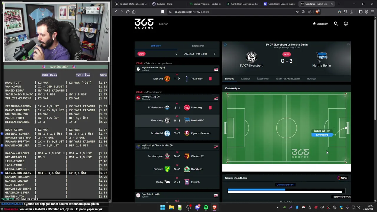The image size is (377, 212).
Task: Open zoom control in address bar
Action: click(x=303, y=12)
